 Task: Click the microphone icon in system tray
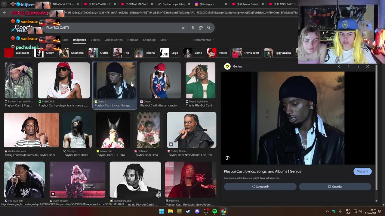340,211
